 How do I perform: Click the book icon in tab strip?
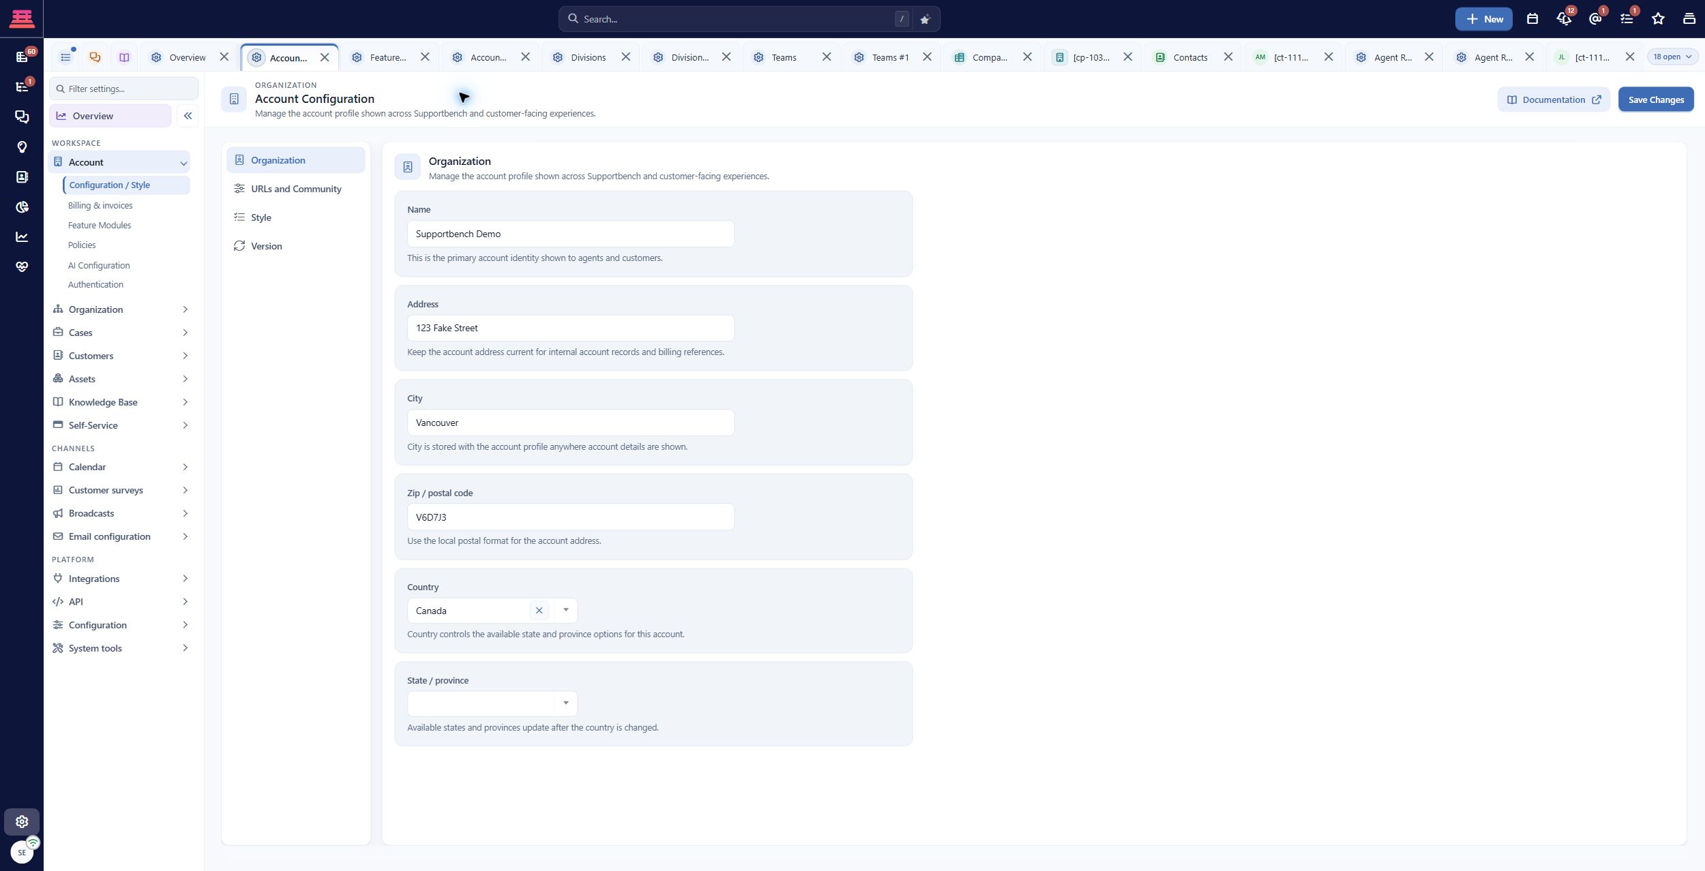pyautogui.click(x=124, y=57)
